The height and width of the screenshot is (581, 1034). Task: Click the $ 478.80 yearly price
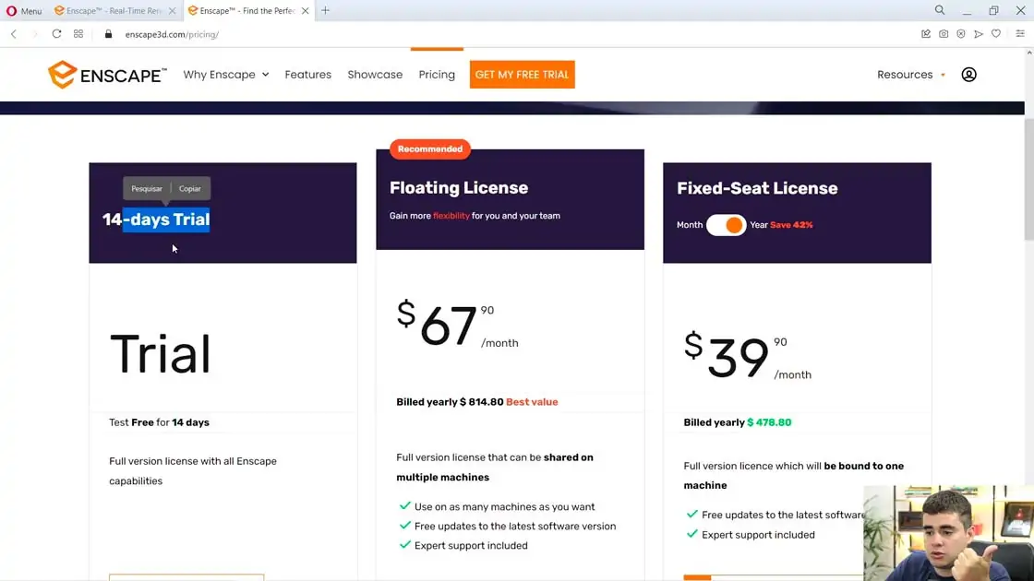tap(769, 422)
